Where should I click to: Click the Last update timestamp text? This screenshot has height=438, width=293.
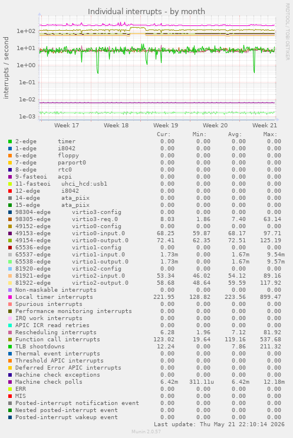click(219, 424)
